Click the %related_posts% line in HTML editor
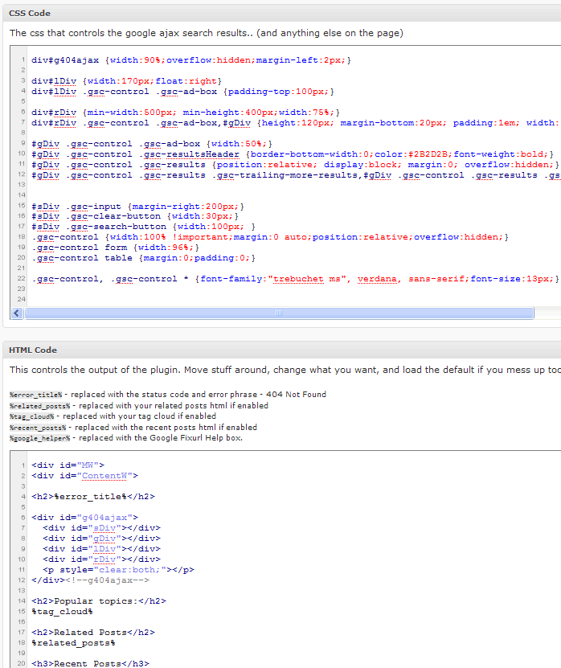 click(x=73, y=643)
